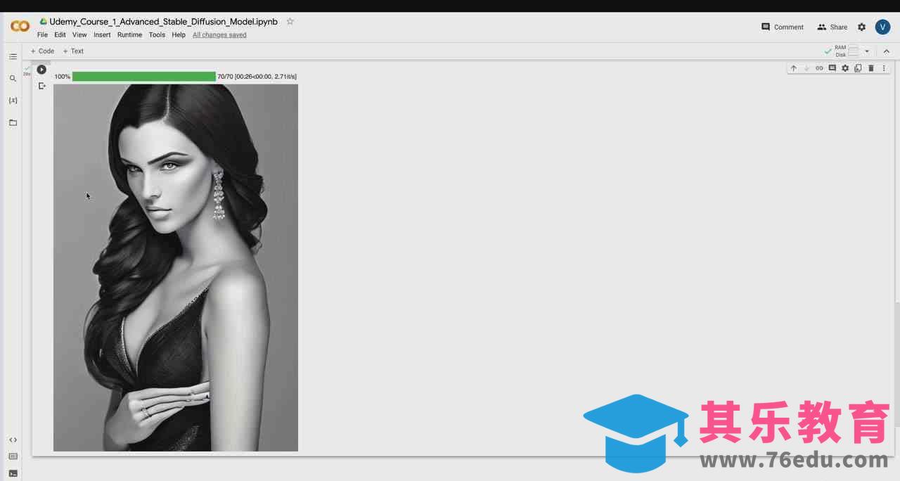This screenshot has height=481, width=900.
Task: Expand the RAM Disk connection dropdown arrow
Action: 867,51
